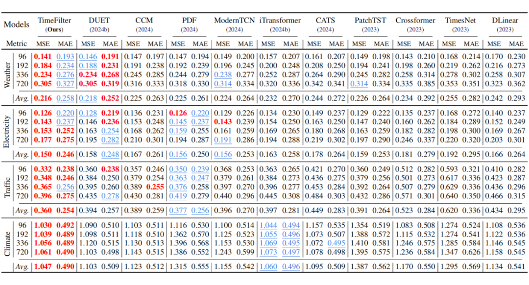529x285 pixels.
Task: Select TimeFilter Climate value 1.056
Action: click(x=43, y=243)
